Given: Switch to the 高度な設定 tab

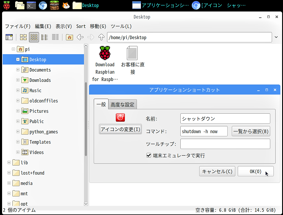Looking at the screenshot, I should [122, 105].
